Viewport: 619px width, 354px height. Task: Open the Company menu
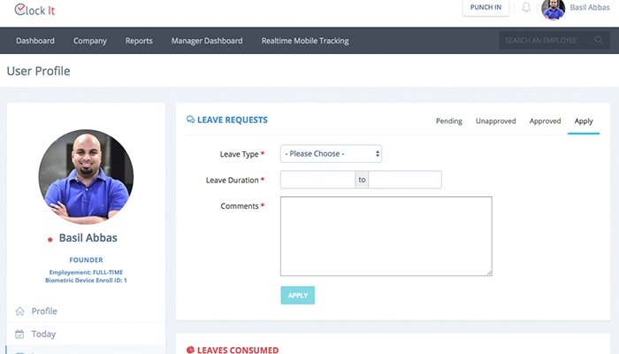[x=90, y=41]
